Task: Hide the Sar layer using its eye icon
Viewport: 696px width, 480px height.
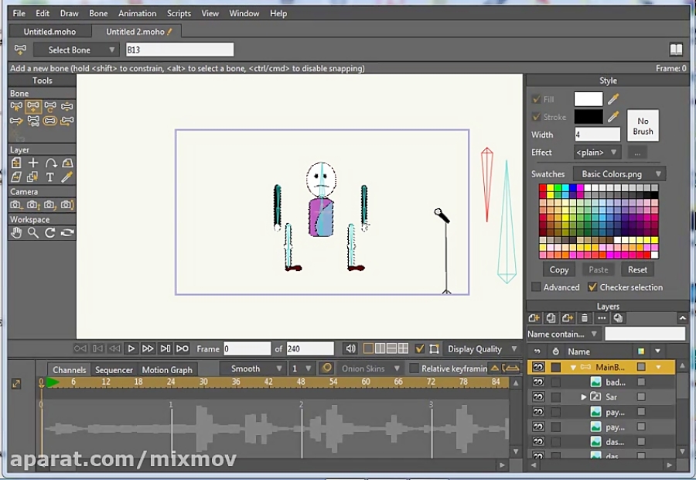Action: point(538,397)
